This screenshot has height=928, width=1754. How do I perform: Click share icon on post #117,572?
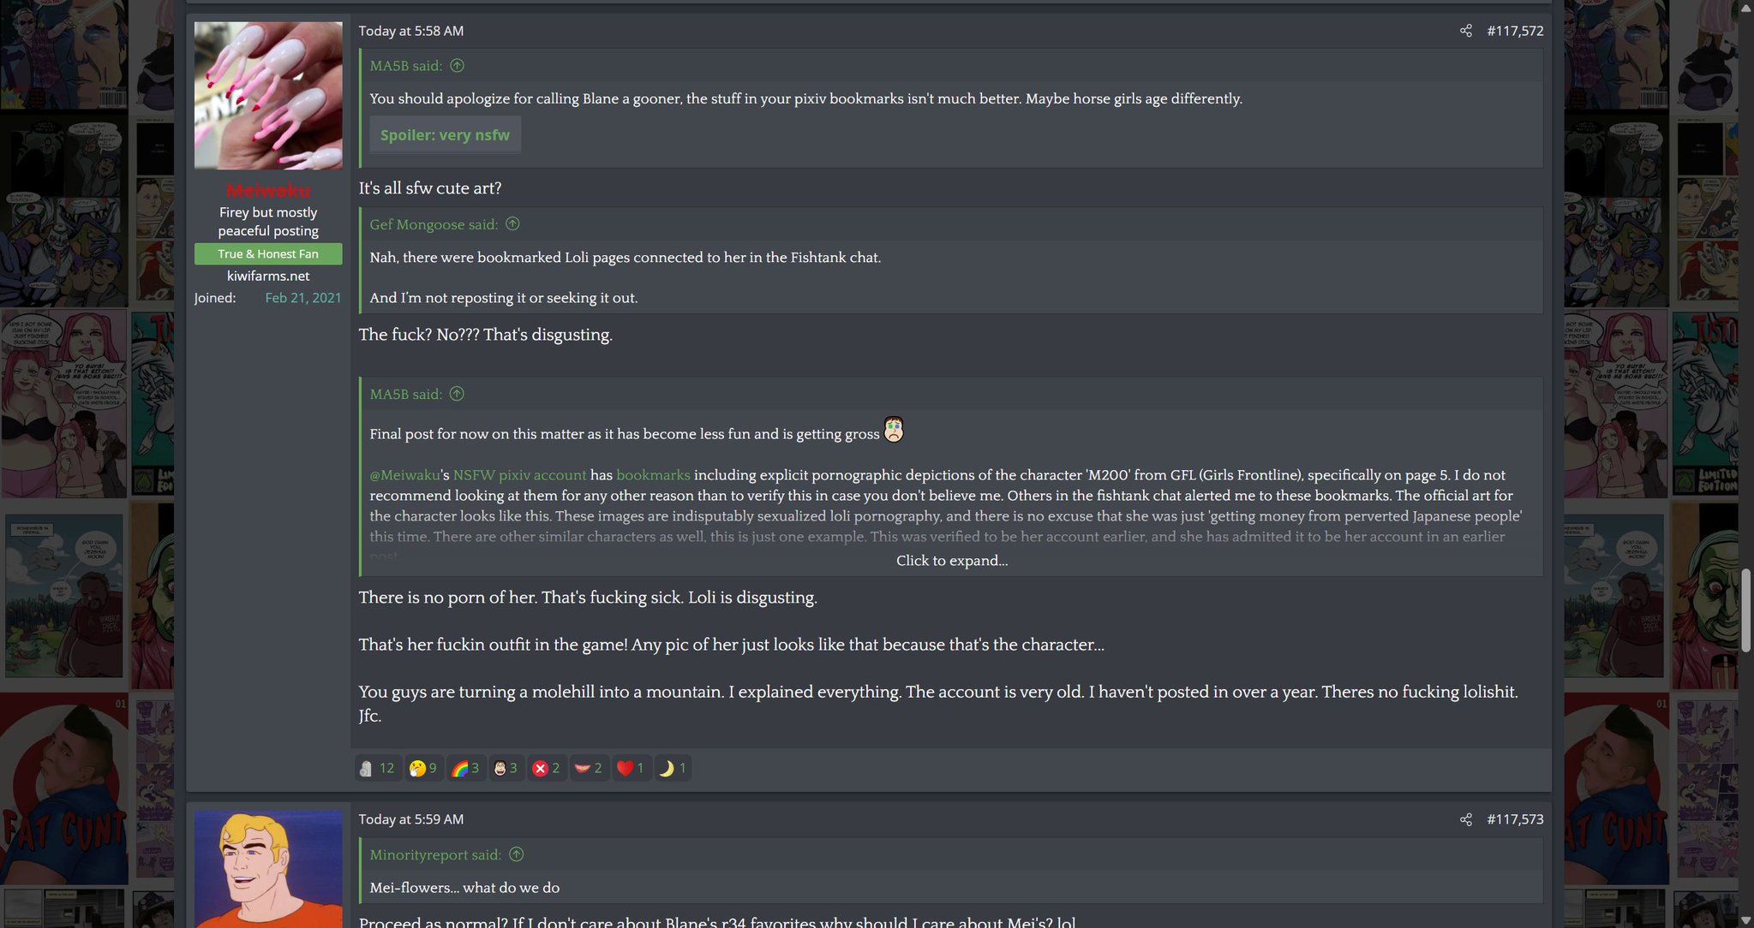click(x=1465, y=31)
